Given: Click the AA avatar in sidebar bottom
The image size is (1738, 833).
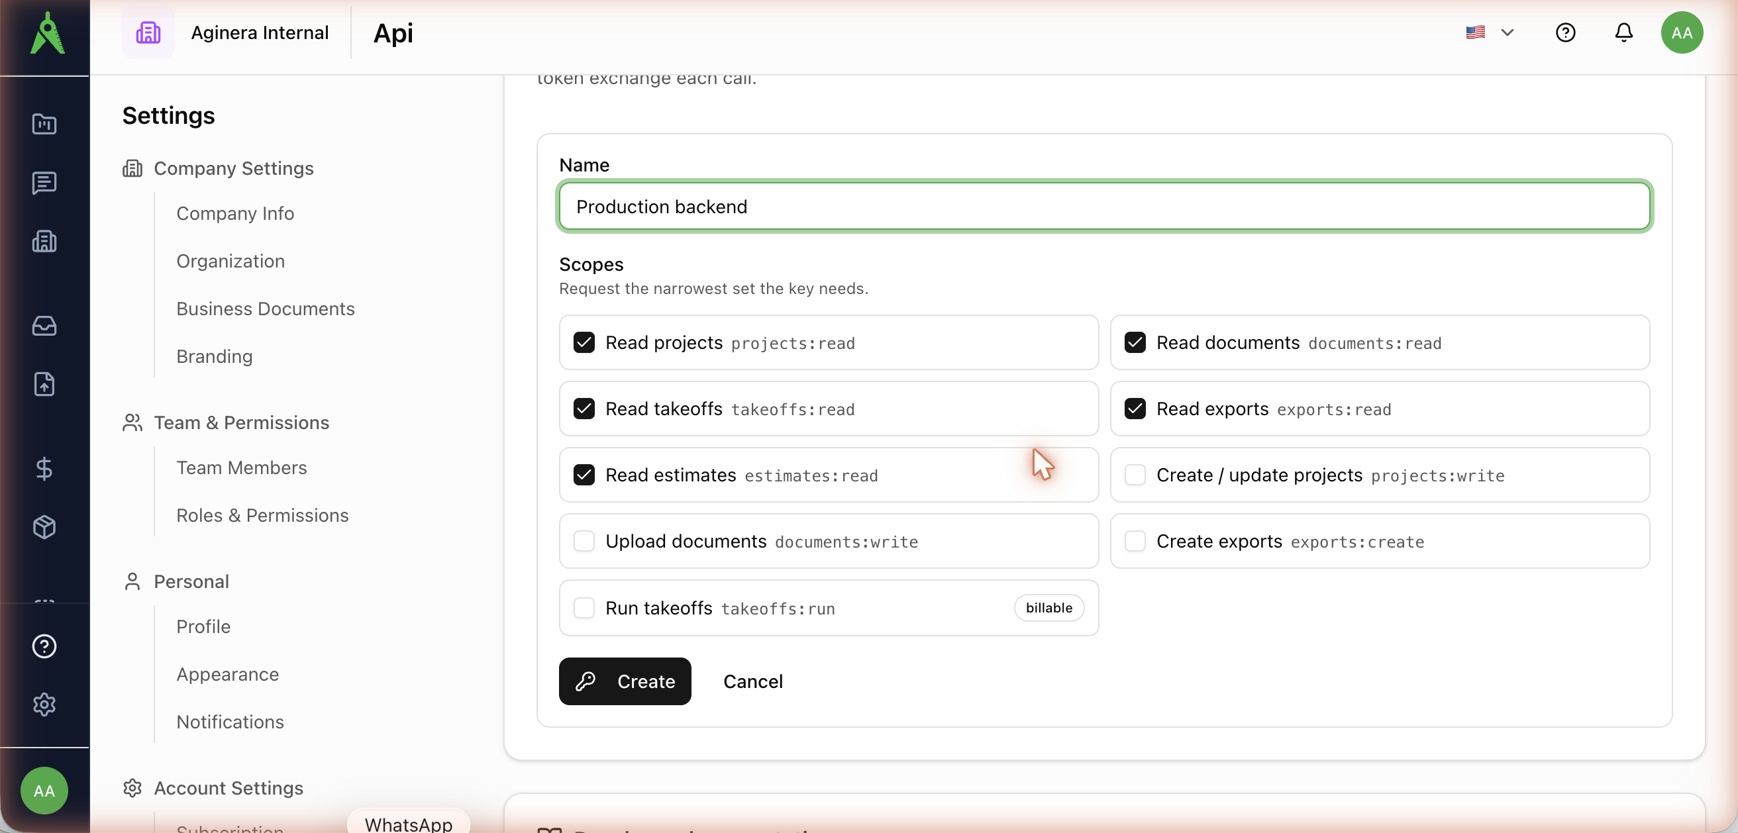Looking at the screenshot, I should [x=44, y=791].
